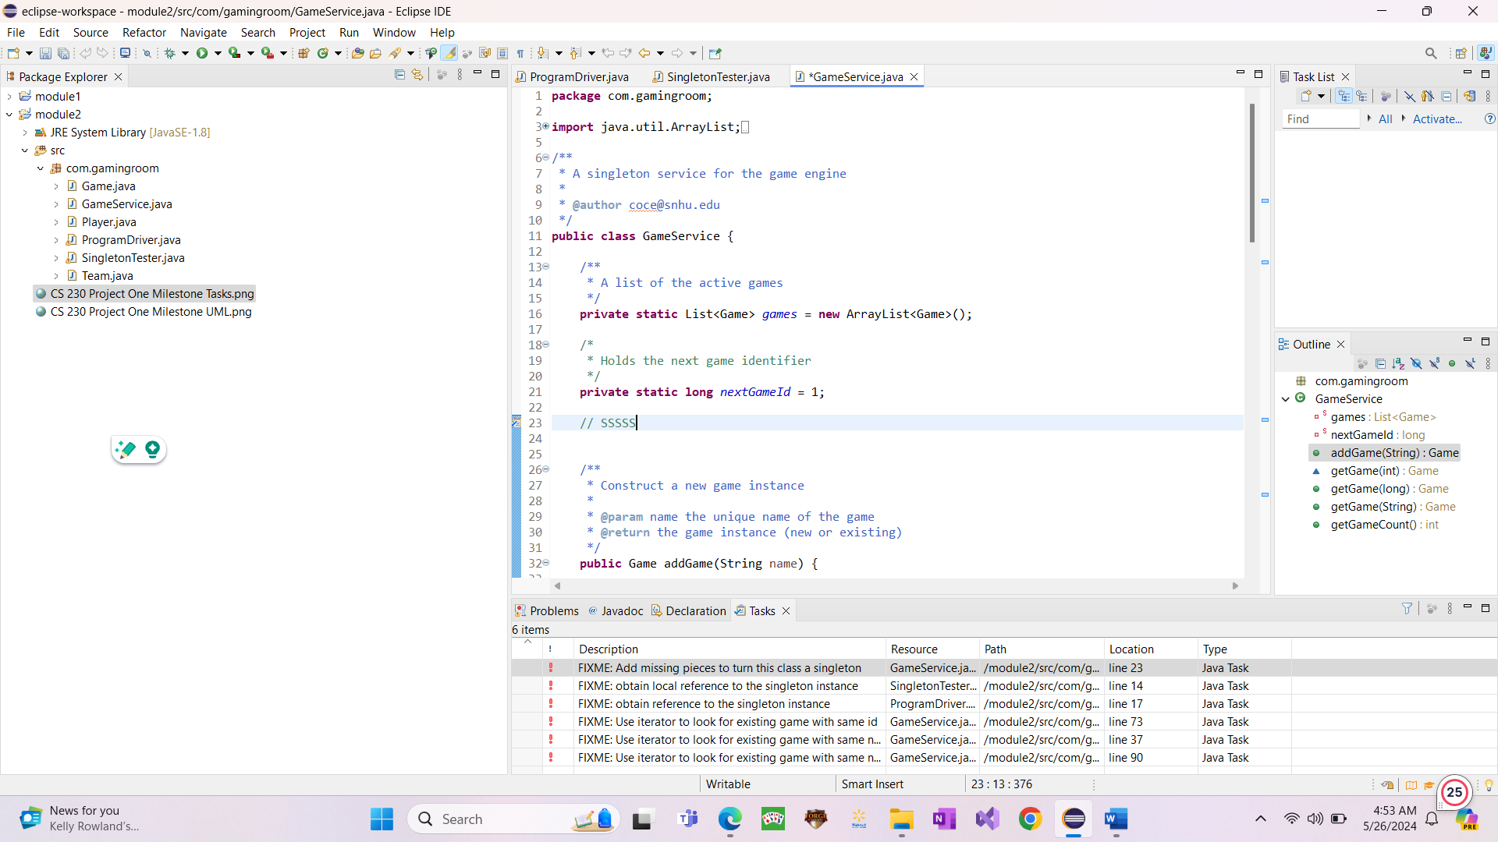This screenshot has width=1498, height=842.
Task: Expand the module1 project node
Action: click(x=9, y=97)
